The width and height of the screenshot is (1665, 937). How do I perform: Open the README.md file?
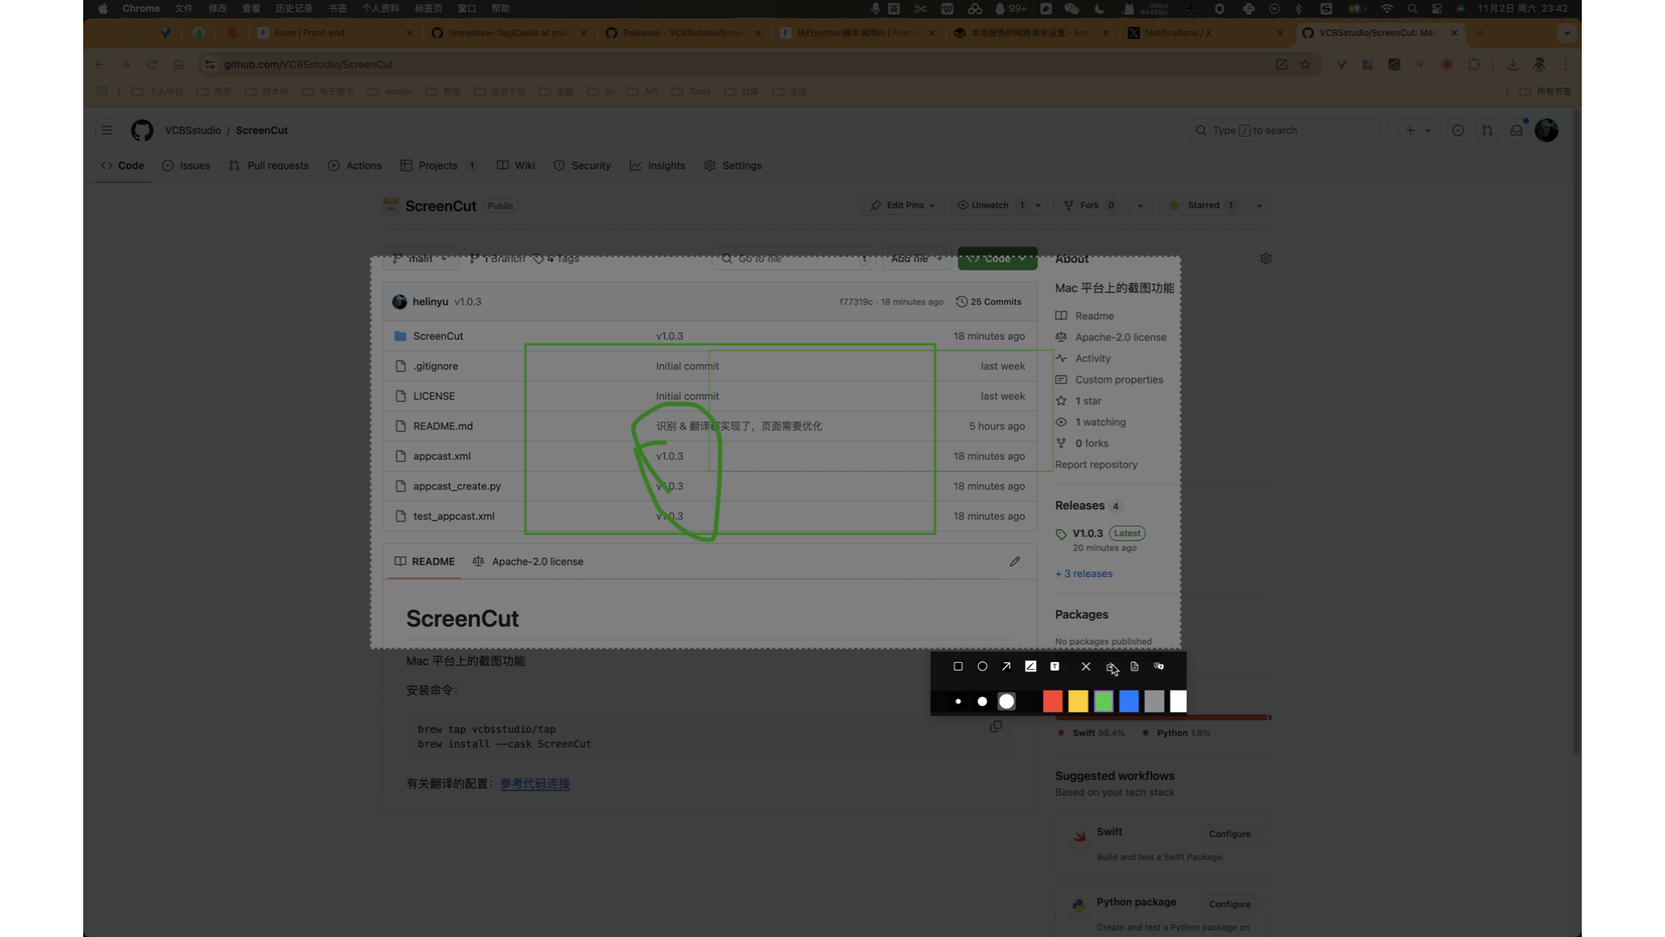coord(442,426)
